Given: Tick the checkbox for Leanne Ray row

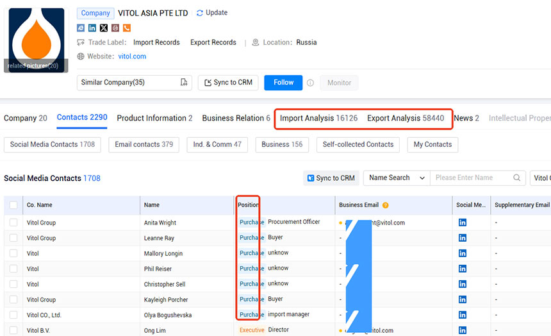Looking at the screenshot, I should pos(13,238).
